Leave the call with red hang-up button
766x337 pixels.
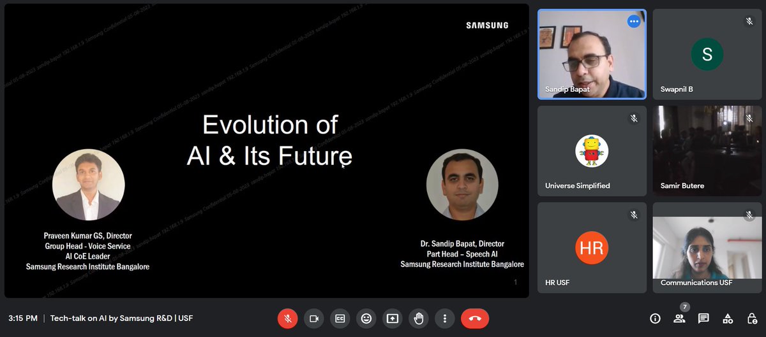475,318
